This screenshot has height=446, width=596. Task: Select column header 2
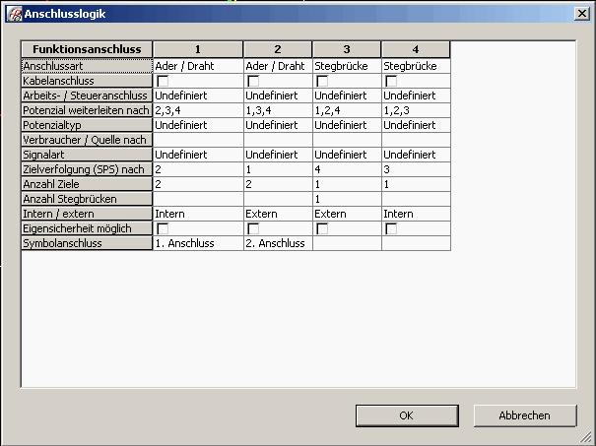(x=278, y=49)
